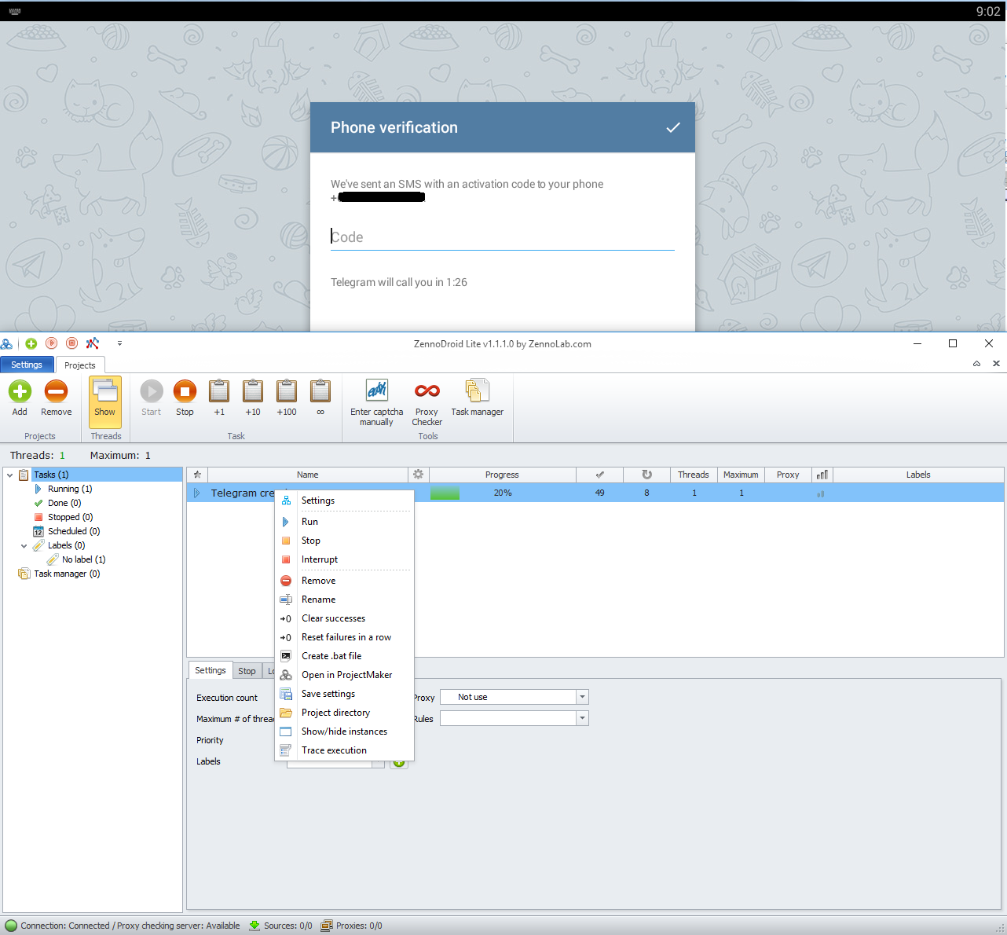1007x935 pixels.
Task: Open the Task manager tool
Action: (477, 398)
